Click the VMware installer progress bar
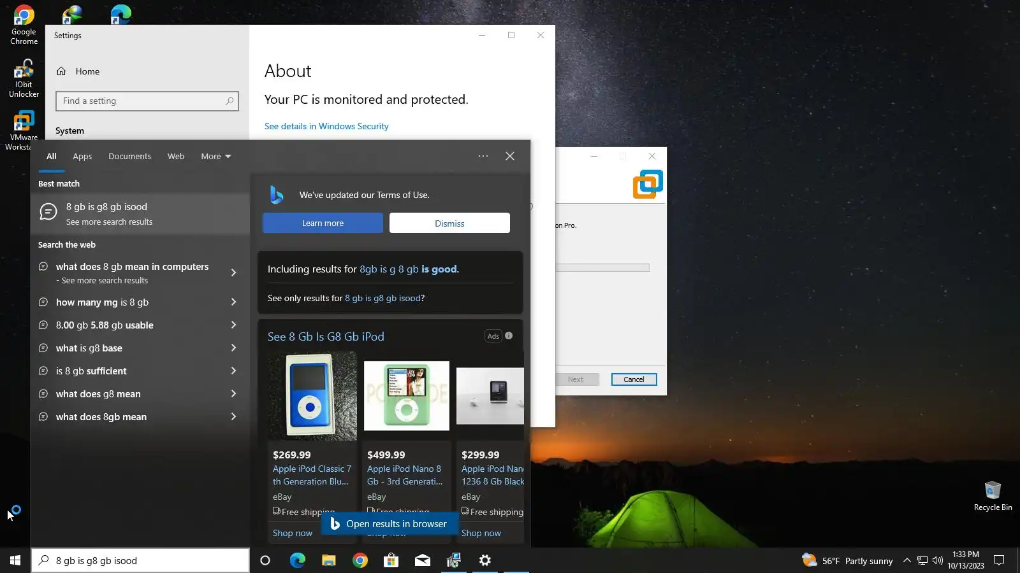1020x573 pixels. click(602, 268)
